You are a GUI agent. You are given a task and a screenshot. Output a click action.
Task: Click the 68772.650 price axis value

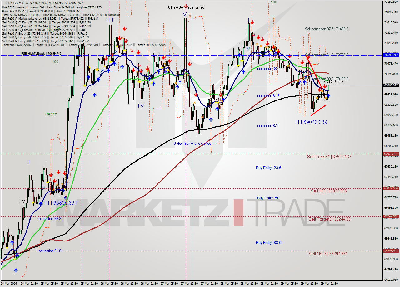click(x=391, y=125)
